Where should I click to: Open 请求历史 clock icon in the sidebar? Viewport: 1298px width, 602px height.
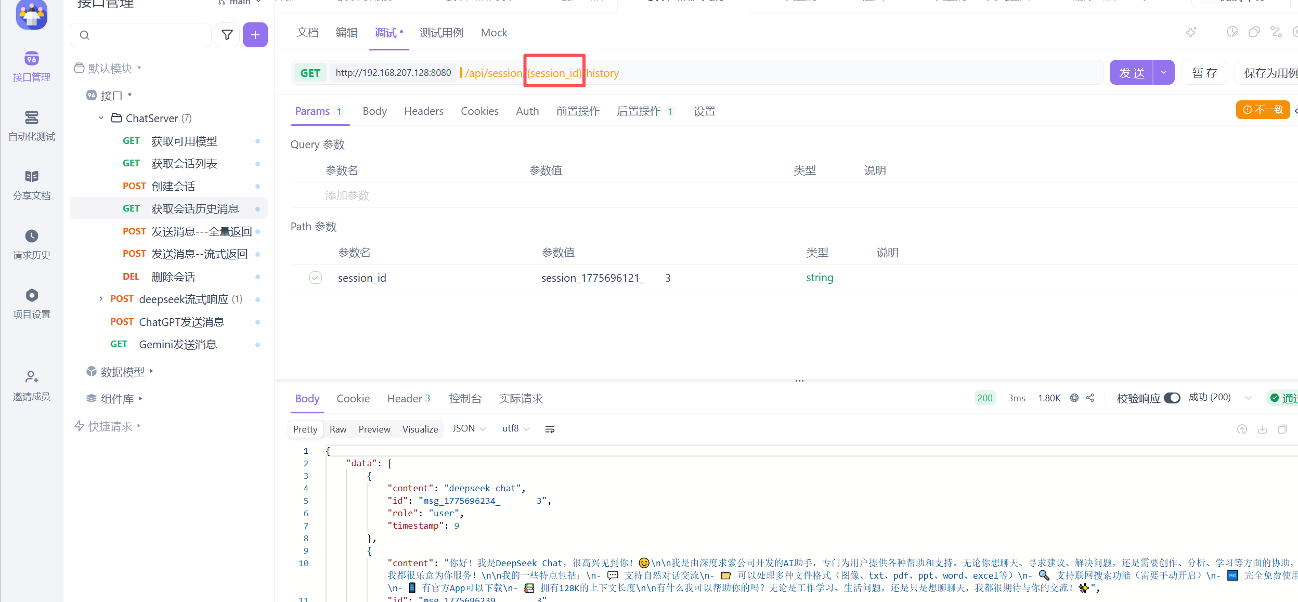[32, 237]
